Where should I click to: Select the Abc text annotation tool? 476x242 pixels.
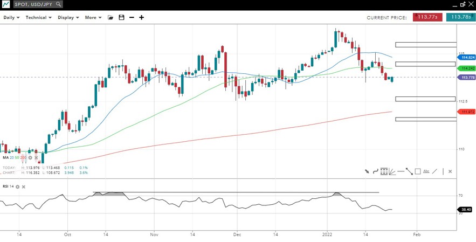tap(426, 171)
